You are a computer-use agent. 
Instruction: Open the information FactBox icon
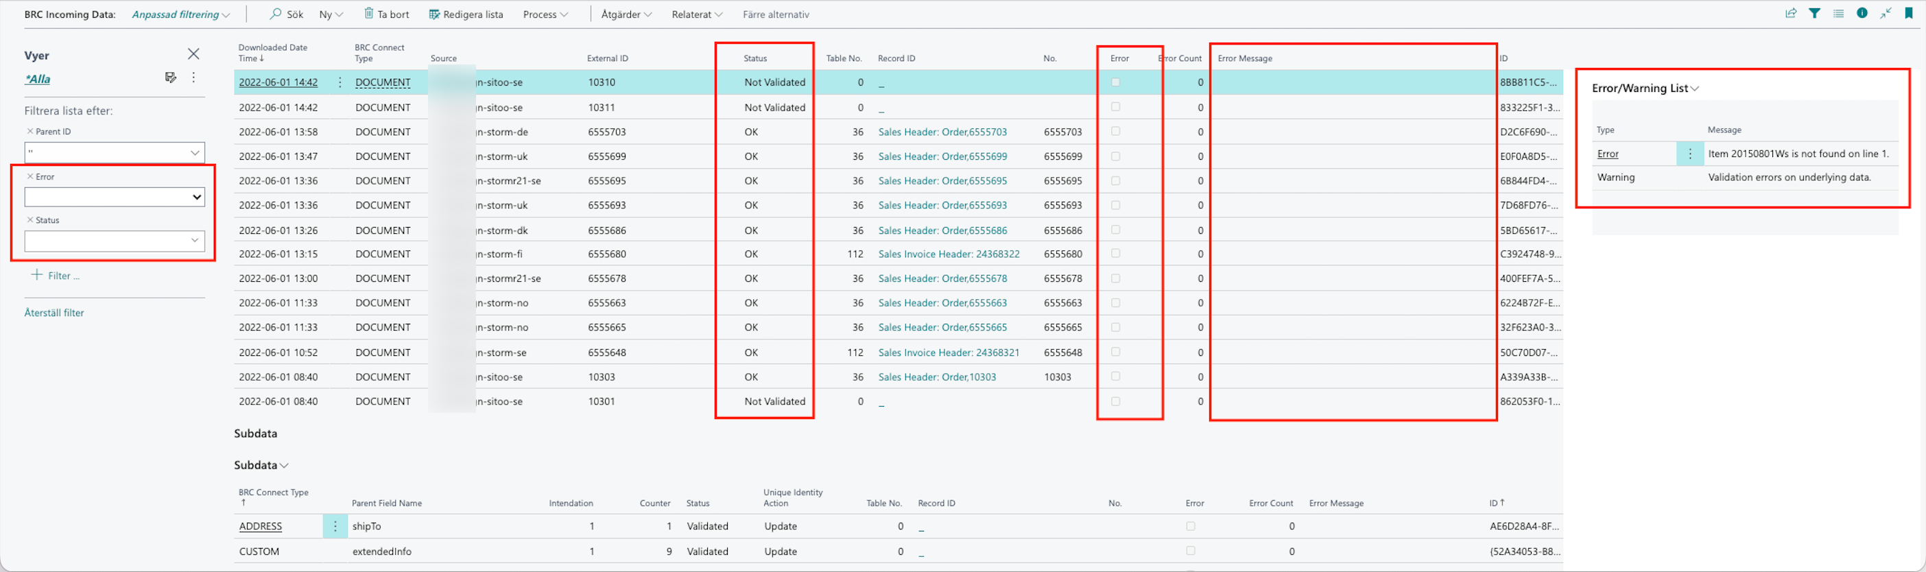pyautogui.click(x=1862, y=14)
